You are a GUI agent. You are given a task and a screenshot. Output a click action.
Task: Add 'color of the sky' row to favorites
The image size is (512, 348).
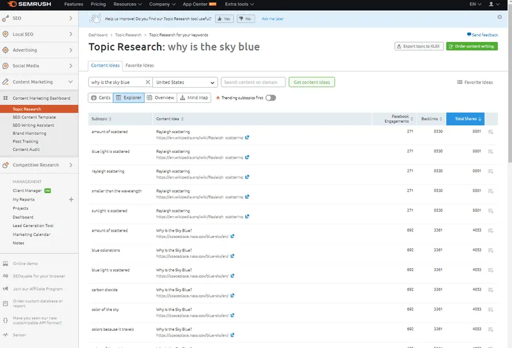[x=490, y=310]
